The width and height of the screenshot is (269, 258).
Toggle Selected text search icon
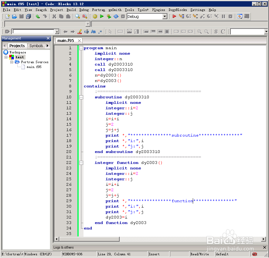[87, 32]
